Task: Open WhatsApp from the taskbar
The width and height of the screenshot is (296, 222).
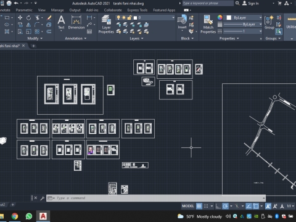Action: [x=29, y=216]
